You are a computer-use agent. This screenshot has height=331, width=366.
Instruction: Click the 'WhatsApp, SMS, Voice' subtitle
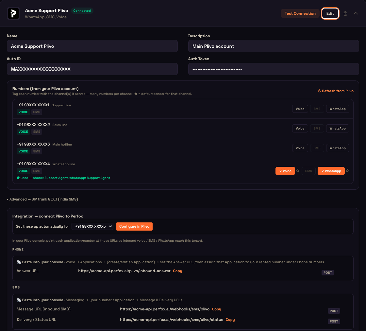pyautogui.click(x=46, y=17)
